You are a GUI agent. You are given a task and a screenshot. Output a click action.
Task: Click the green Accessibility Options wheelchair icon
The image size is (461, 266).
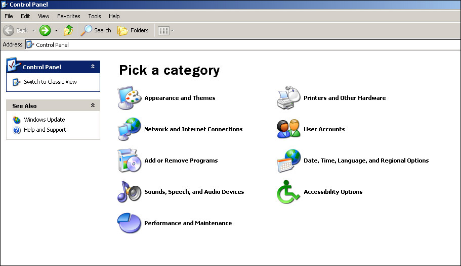pyautogui.click(x=289, y=192)
